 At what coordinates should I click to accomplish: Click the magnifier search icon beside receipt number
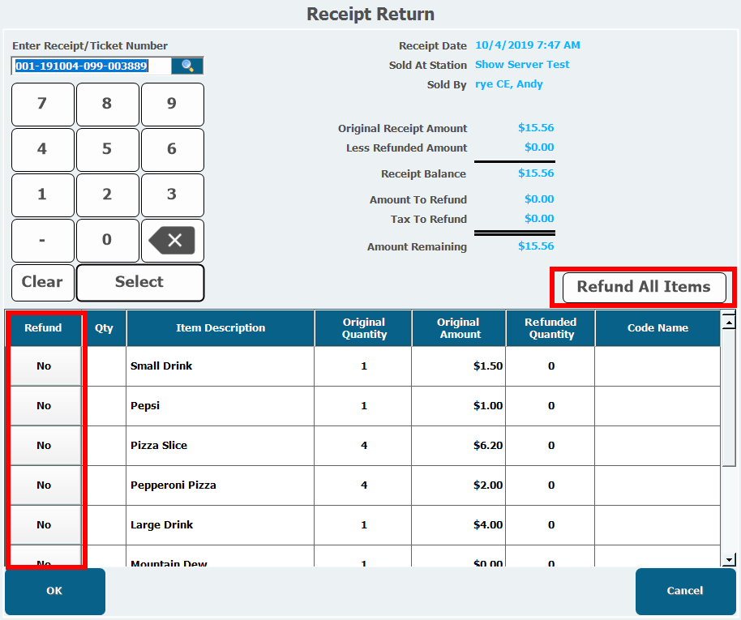[x=187, y=66]
